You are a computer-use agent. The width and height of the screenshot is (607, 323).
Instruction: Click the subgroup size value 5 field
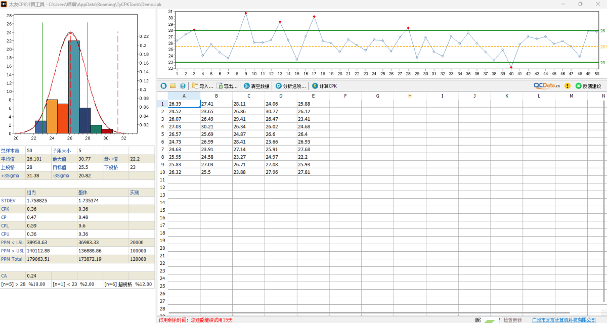90,151
